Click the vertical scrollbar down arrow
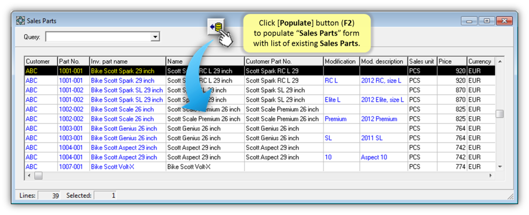 coord(500,166)
